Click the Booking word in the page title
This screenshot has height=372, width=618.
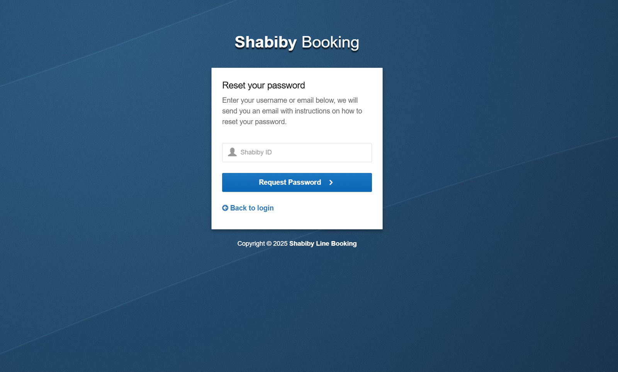click(330, 42)
